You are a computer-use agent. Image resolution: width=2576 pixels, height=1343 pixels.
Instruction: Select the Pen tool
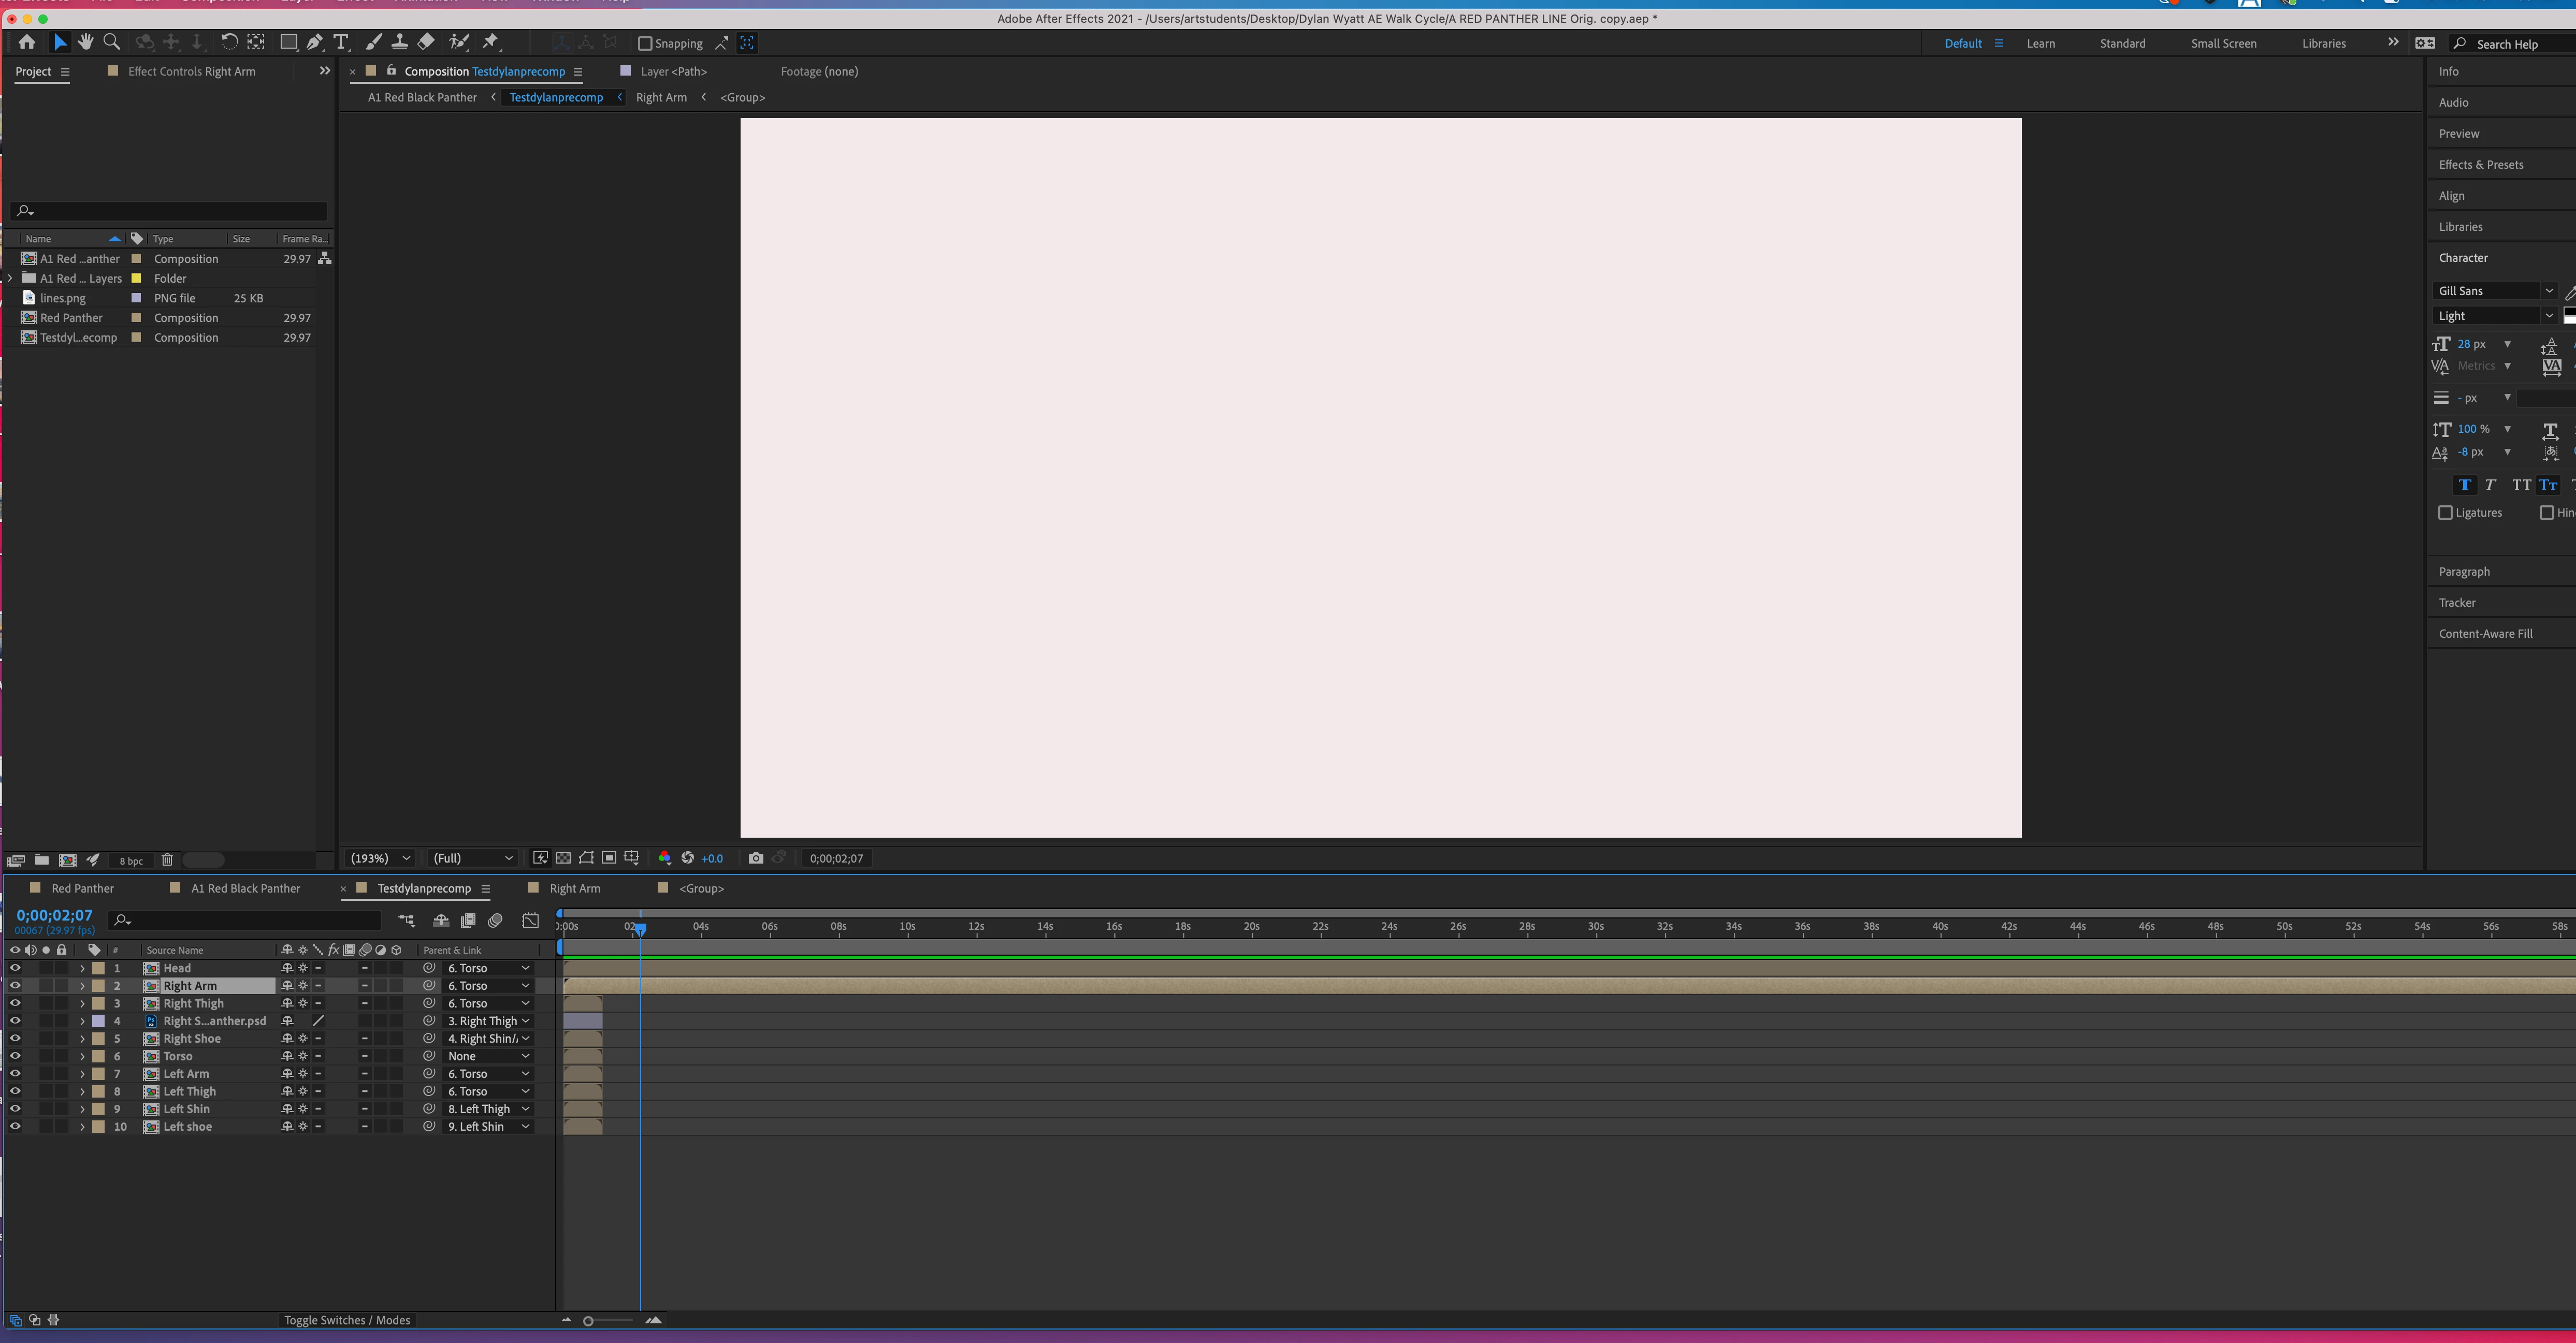pos(315,42)
